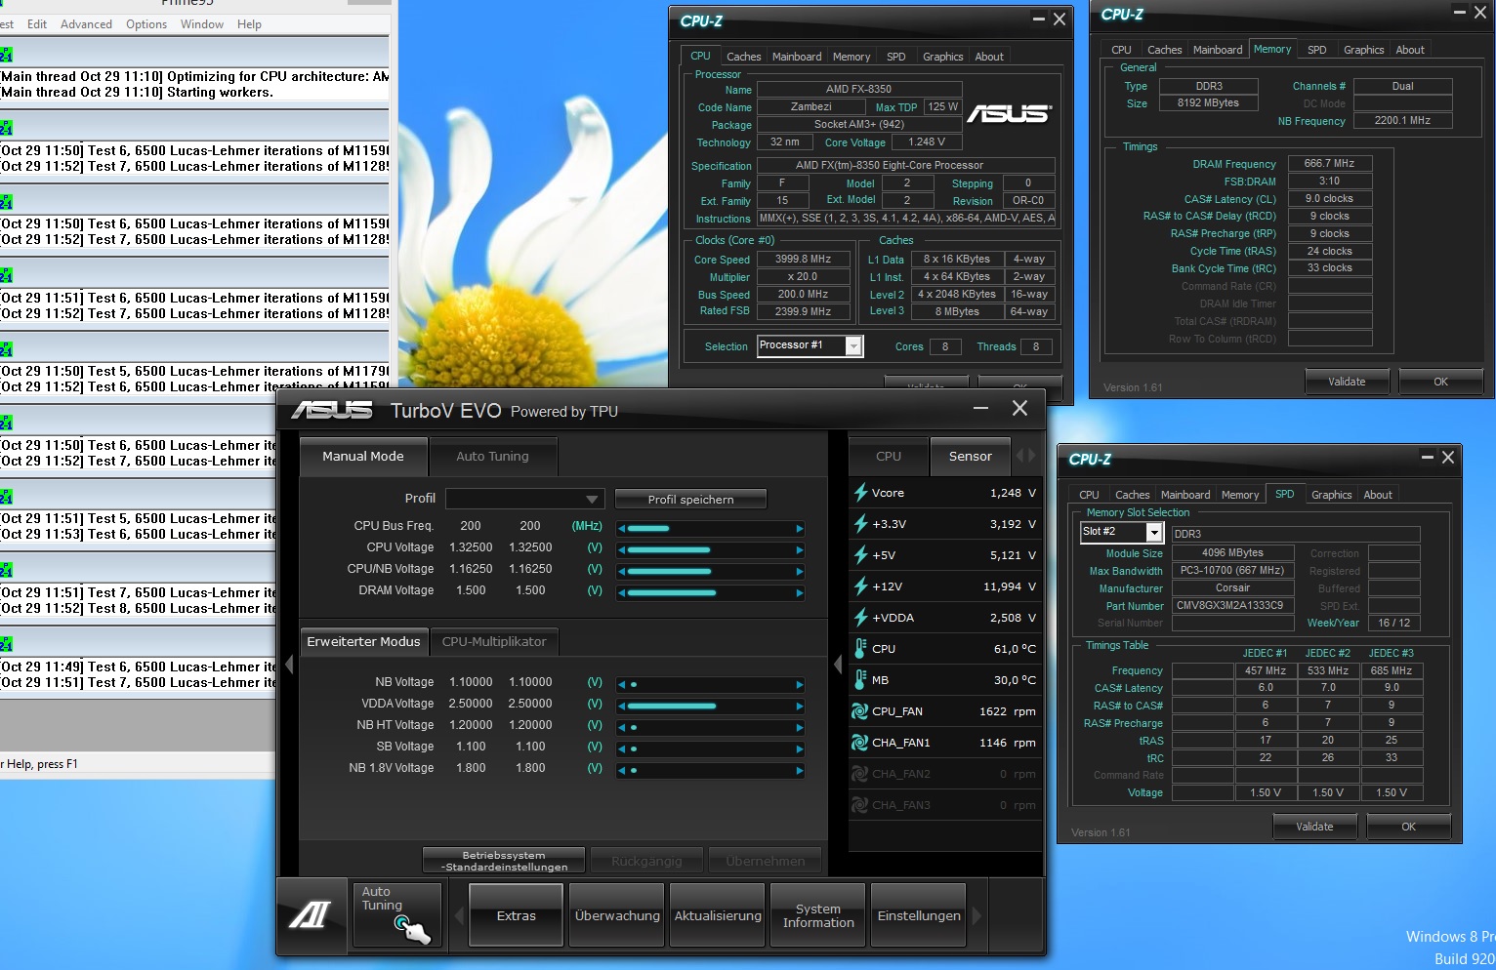Select the Sensor tab in TurboV

point(970,456)
